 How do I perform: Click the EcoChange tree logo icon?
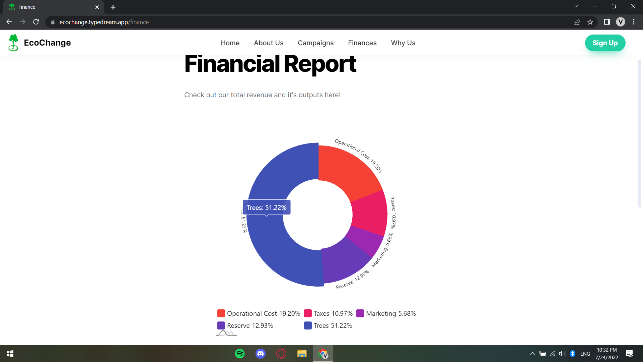click(x=13, y=43)
